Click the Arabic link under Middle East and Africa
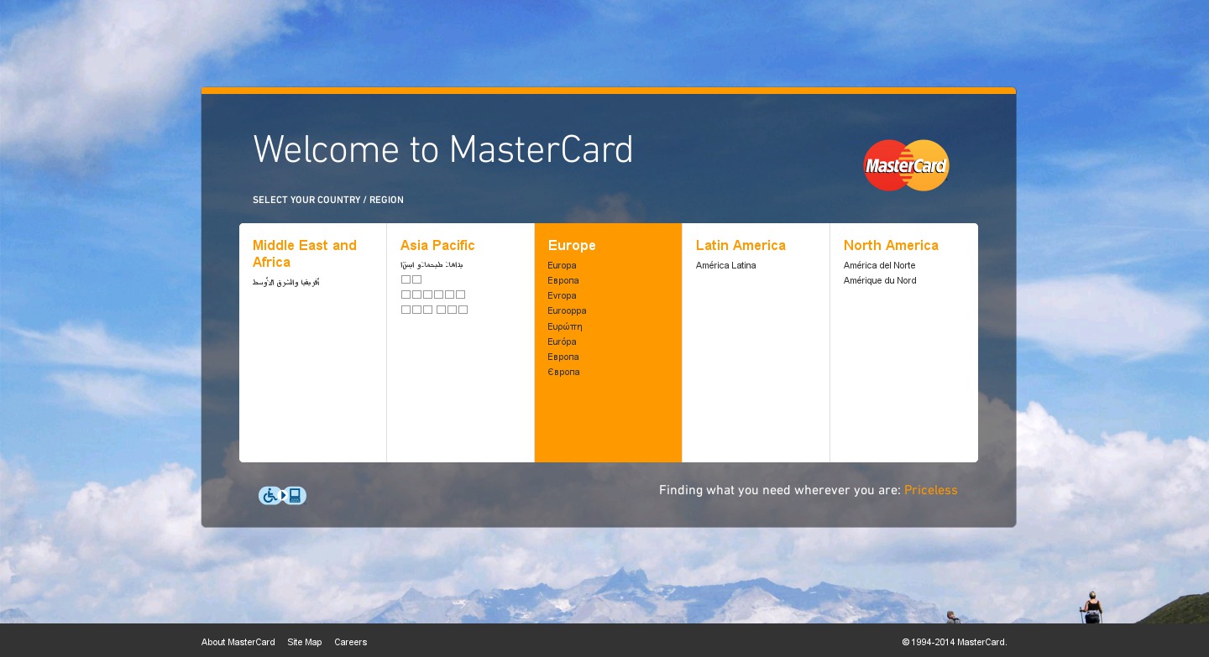Screen dimensions: 1209x657 coord(286,283)
